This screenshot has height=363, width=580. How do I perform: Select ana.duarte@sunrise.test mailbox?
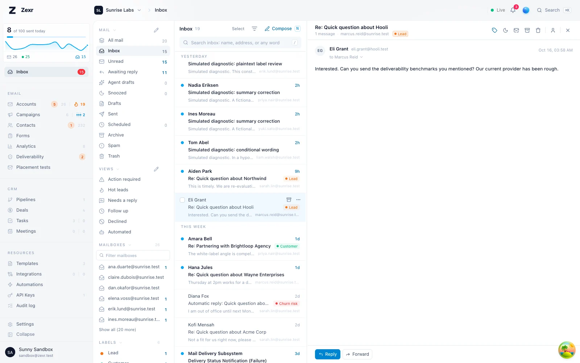point(133,267)
